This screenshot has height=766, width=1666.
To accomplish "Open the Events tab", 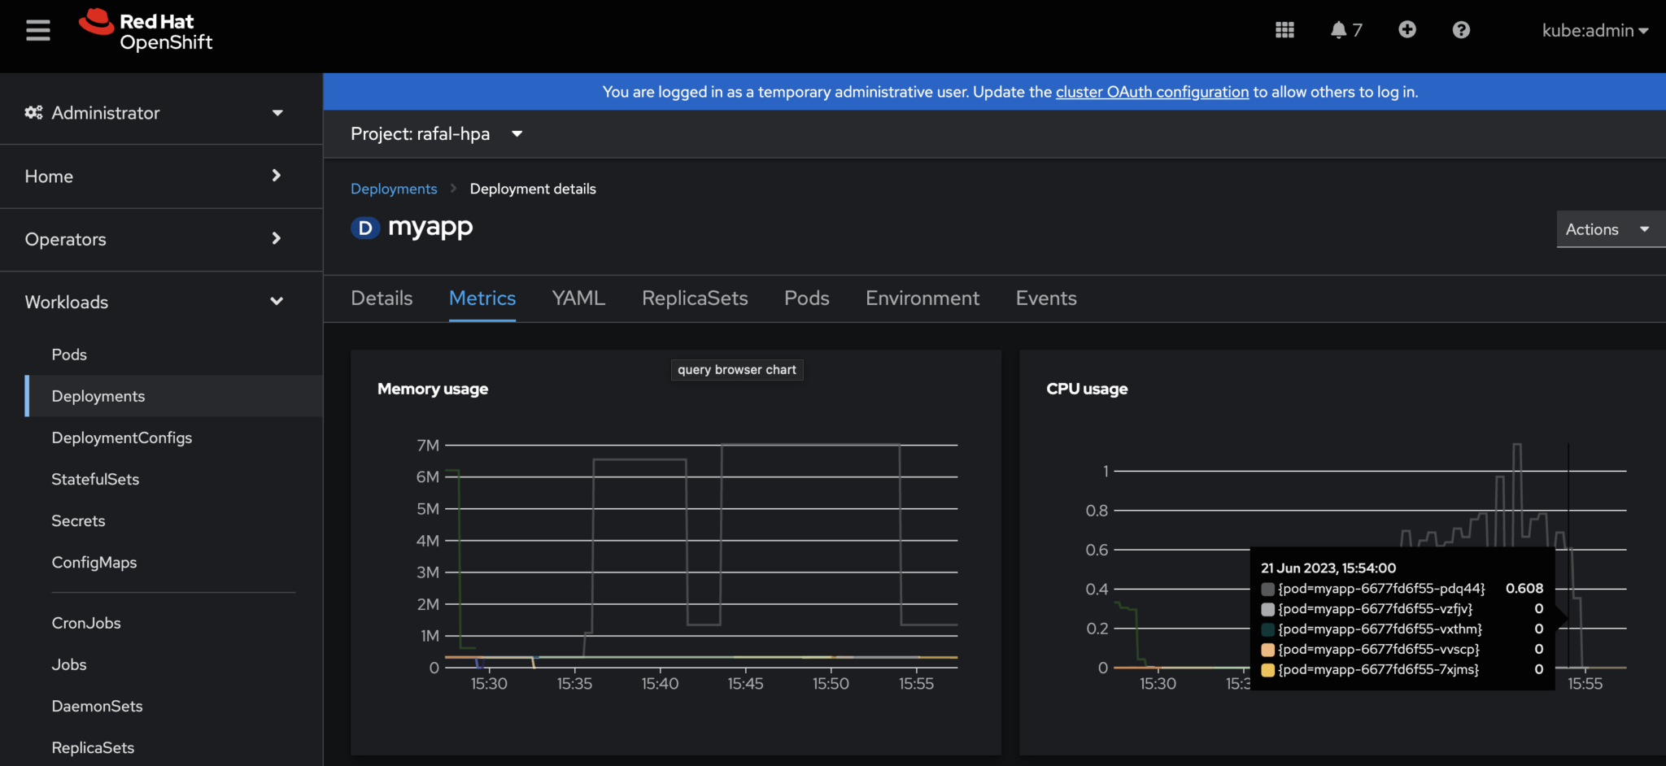I will (1046, 298).
